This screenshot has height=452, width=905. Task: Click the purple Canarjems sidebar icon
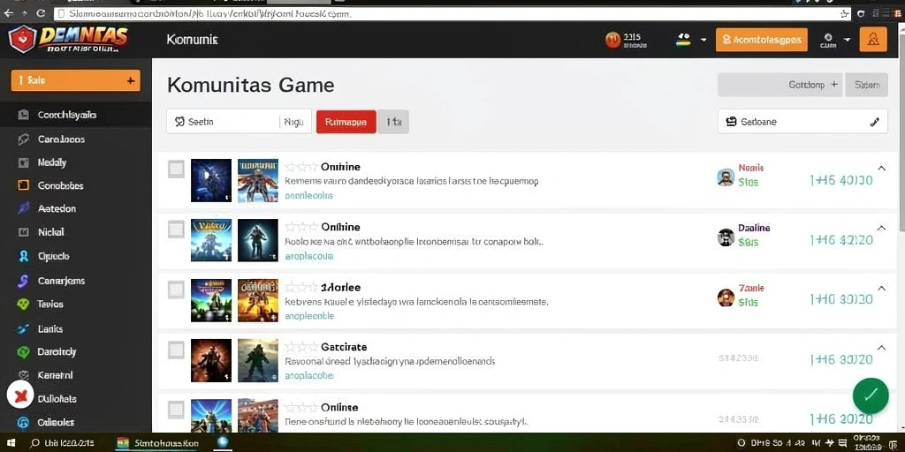pyautogui.click(x=24, y=281)
